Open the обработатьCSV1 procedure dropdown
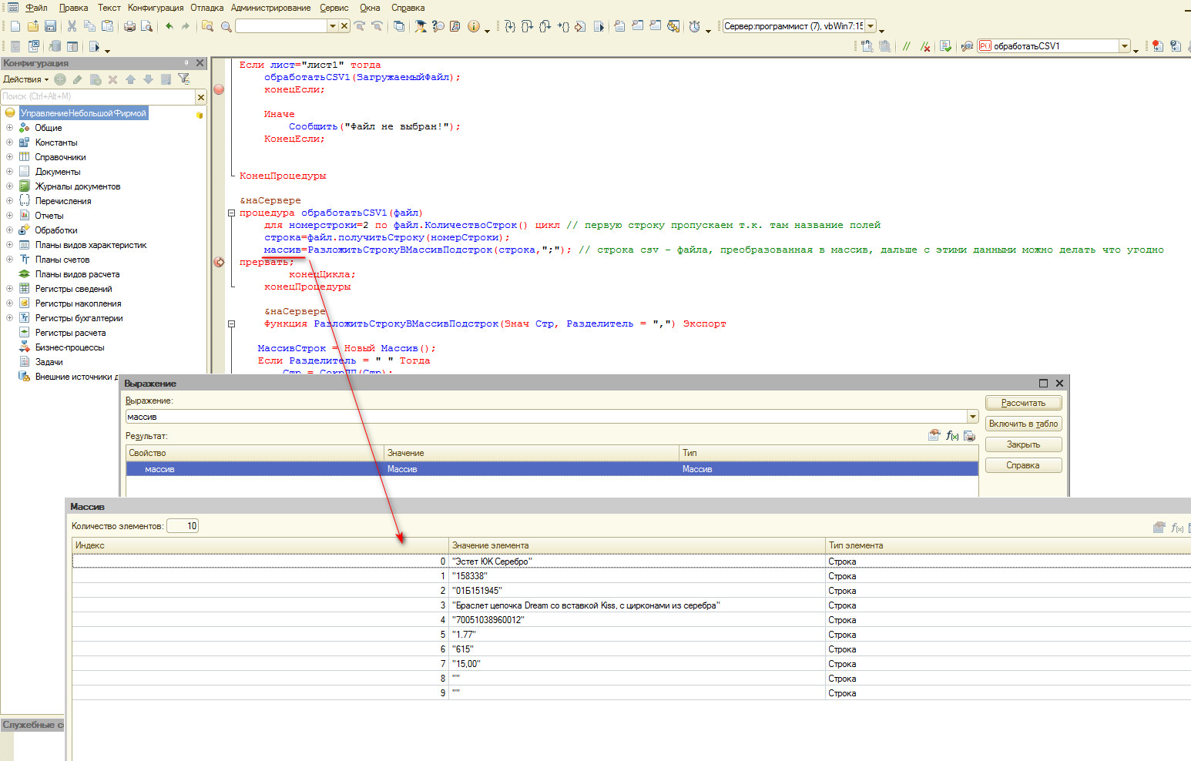1191x761 pixels. 1125,46
